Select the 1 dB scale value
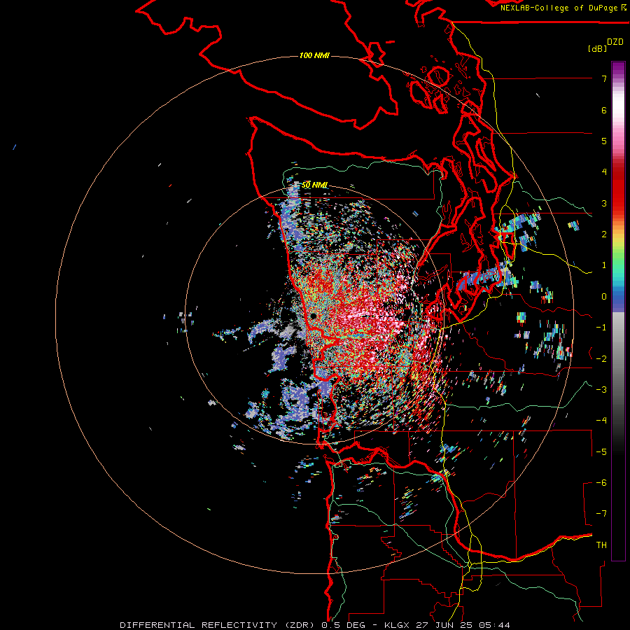 604,265
